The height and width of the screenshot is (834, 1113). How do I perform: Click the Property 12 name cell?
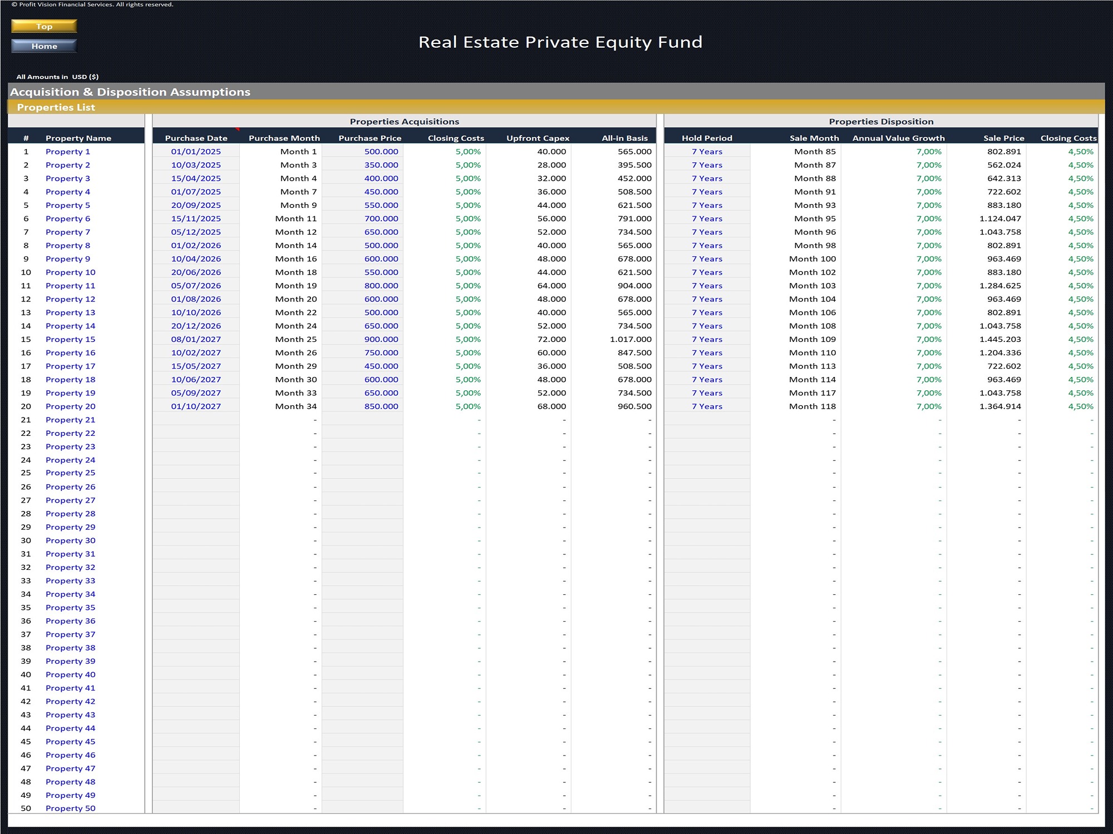pyautogui.click(x=70, y=299)
